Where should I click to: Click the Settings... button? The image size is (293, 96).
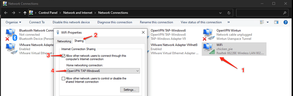130,90
